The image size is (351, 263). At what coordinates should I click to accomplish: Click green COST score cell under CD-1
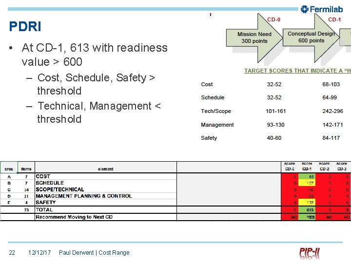point(307,177)
